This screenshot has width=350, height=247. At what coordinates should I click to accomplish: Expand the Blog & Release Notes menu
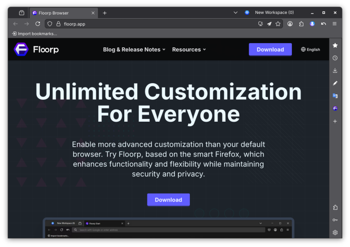pyautogui.click(x=134, y=49)
